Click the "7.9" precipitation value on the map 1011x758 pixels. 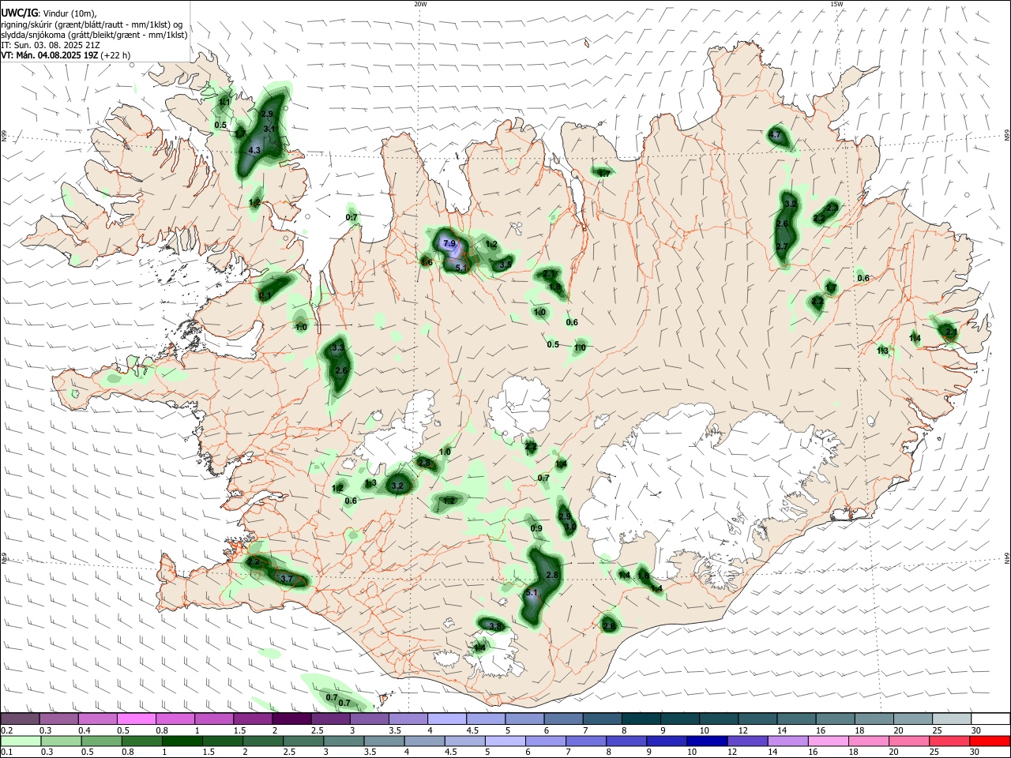click(x=449, y=243)
